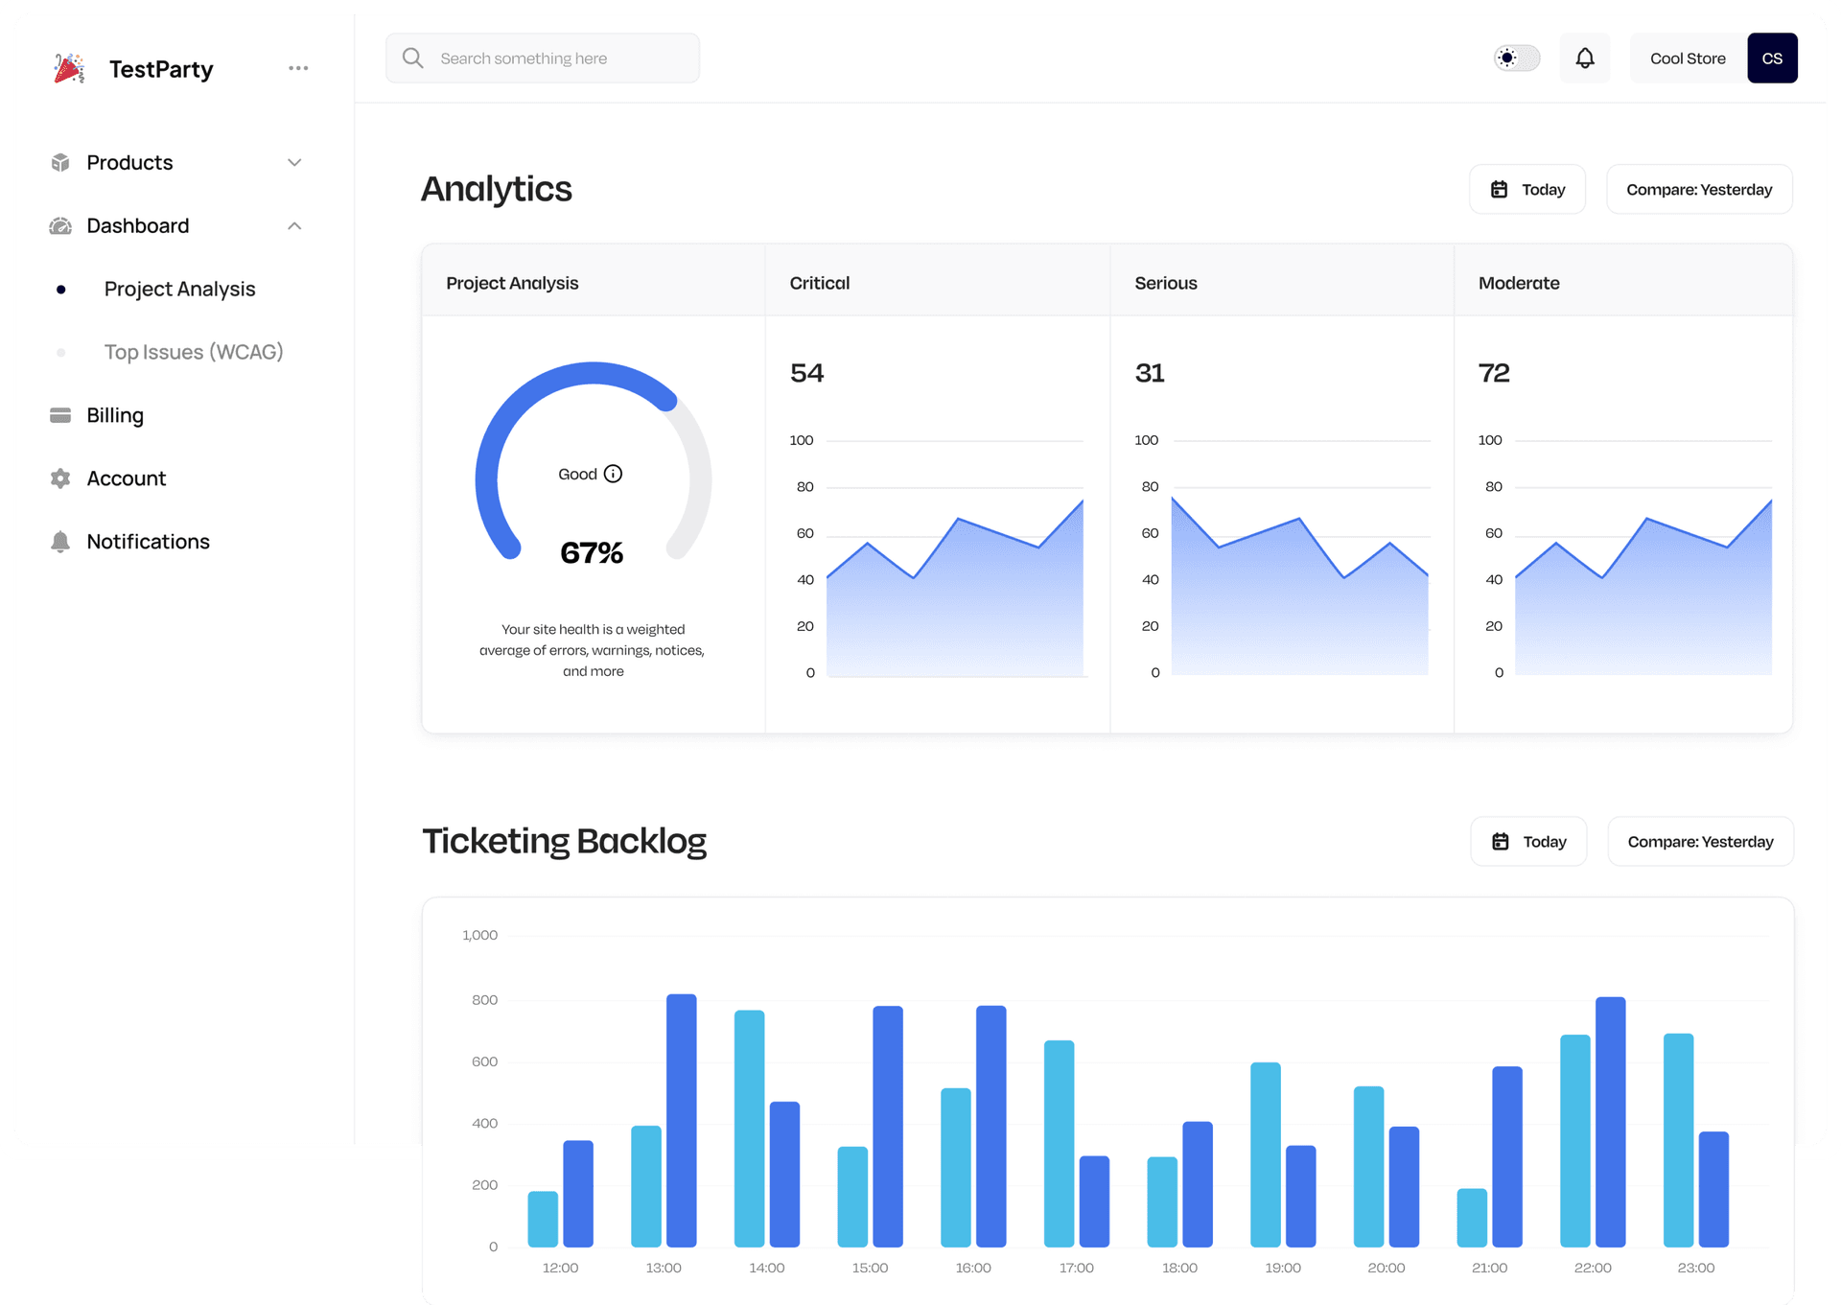Click the three-dot menu icon in top bar

[298, 66]
